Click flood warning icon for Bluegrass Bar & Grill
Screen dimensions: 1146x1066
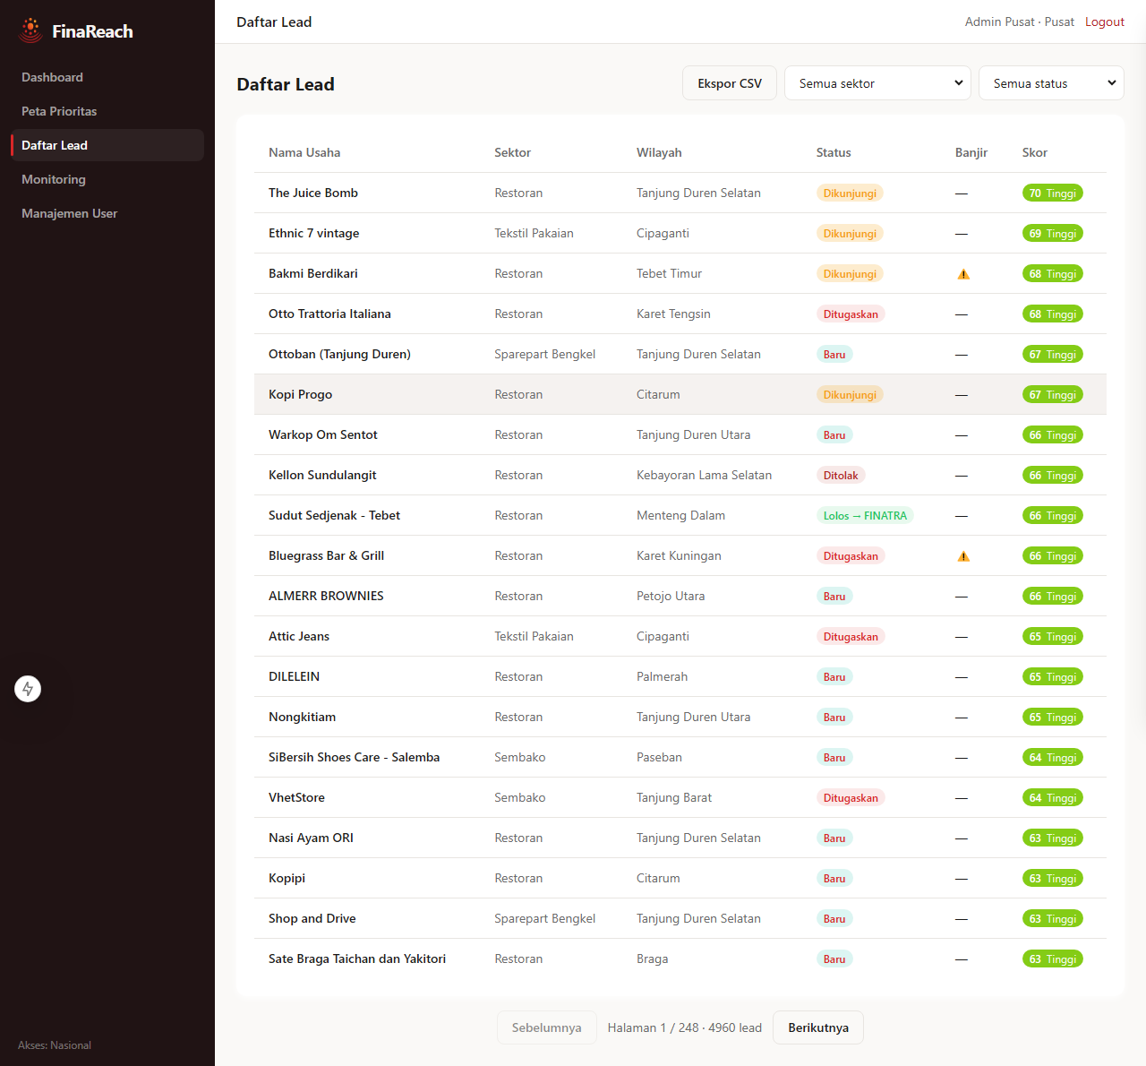963,556
